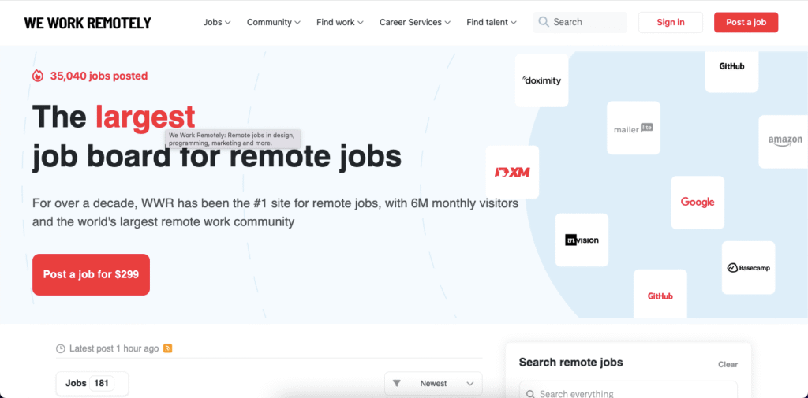Click the Sign in button

point(671,22)
